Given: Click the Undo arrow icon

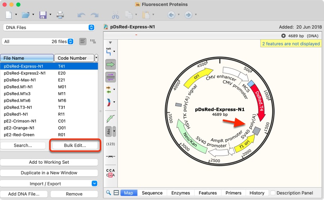Looking at the screenshot, I should [x=81, y=15].
